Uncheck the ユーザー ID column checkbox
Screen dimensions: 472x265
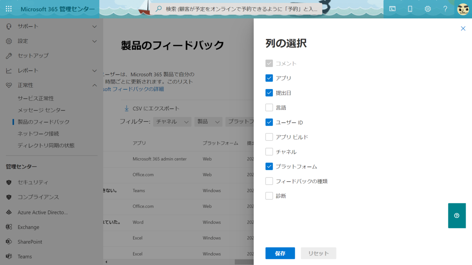(x=269, y=122)
